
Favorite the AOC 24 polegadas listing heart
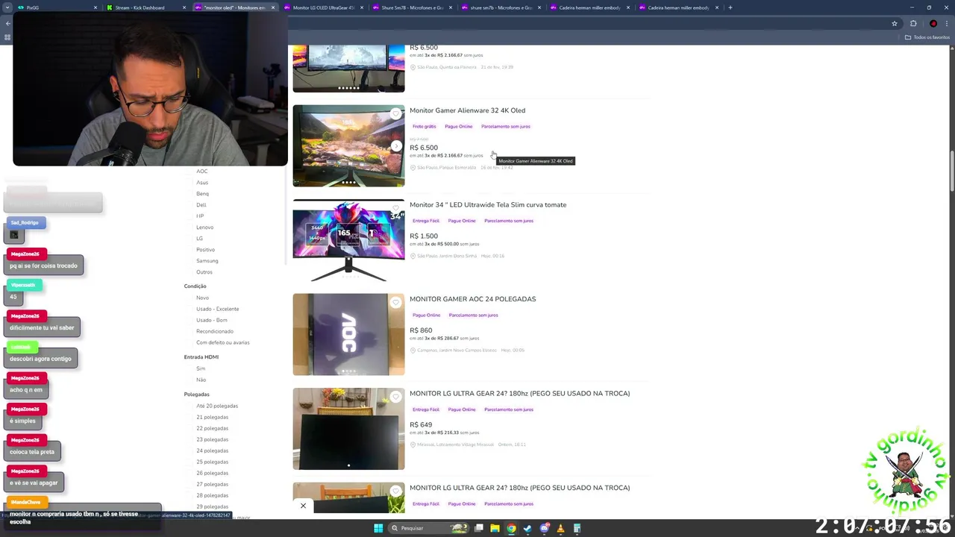[396, 303]
